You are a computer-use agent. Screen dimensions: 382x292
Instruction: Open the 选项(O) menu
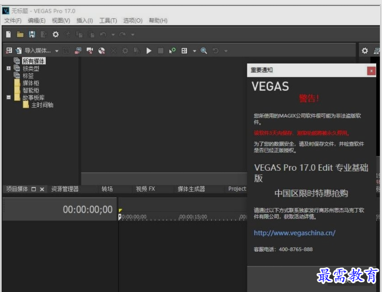(x=133, y=20)
